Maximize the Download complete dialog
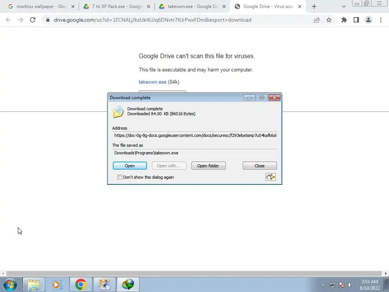 (x=262, y=98)
